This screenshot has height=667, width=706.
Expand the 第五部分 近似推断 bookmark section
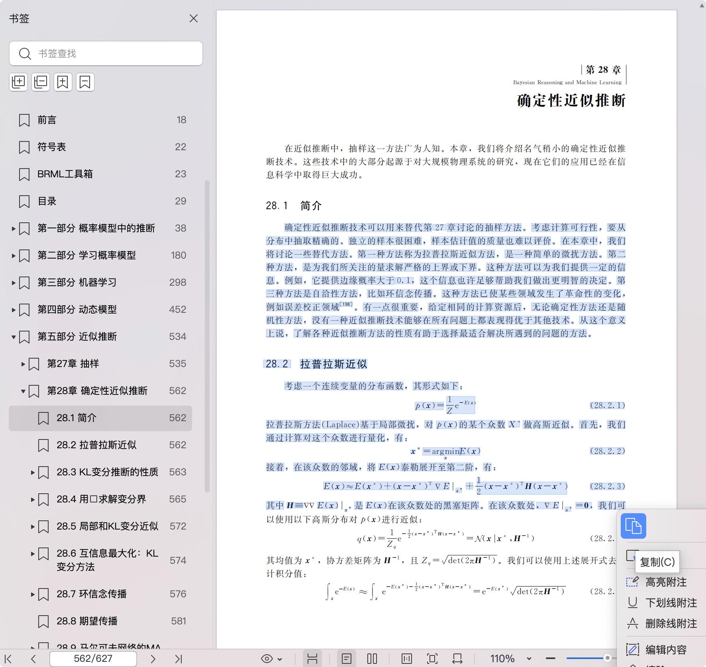13,337
